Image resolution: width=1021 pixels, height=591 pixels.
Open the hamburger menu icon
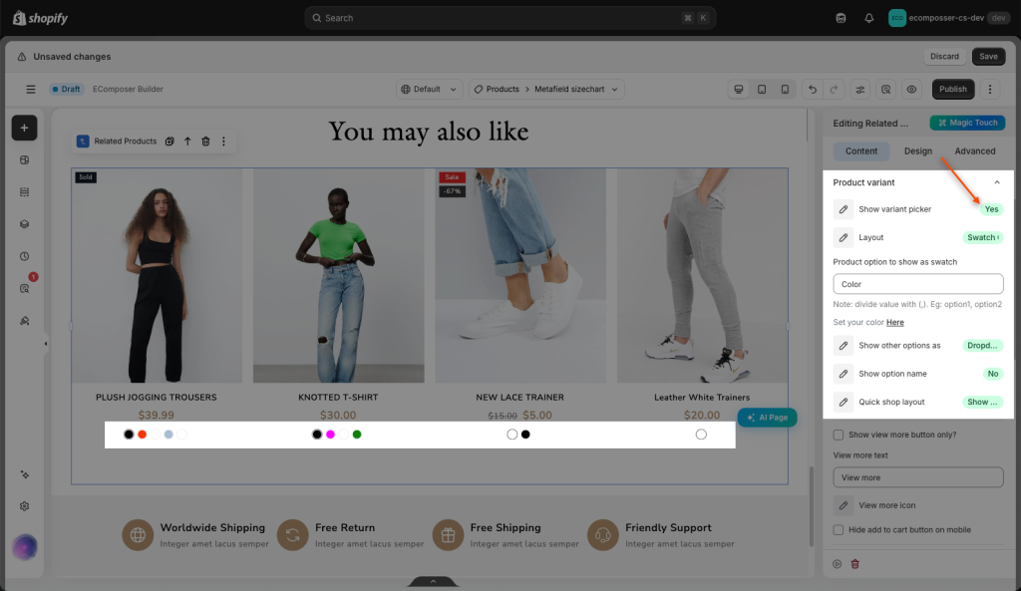tap(31, 89)
